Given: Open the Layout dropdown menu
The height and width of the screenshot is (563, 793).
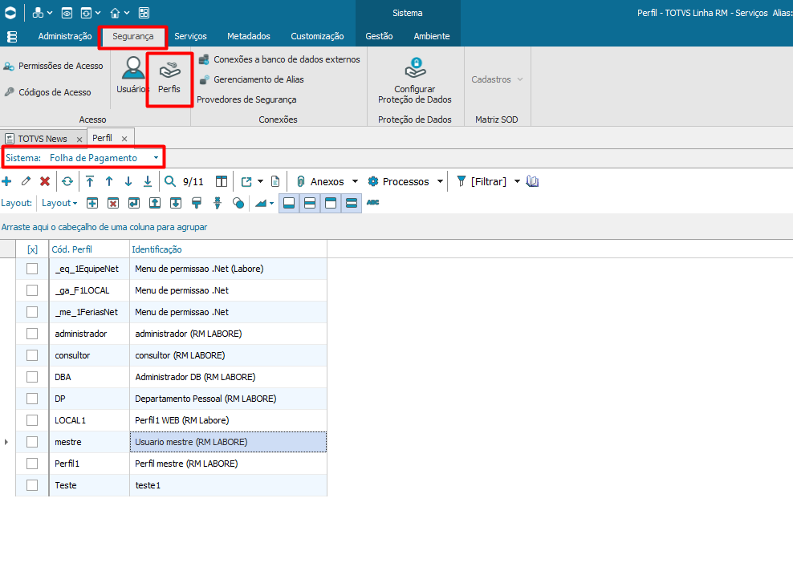Looking at the screenshot, I should point(59,203).
